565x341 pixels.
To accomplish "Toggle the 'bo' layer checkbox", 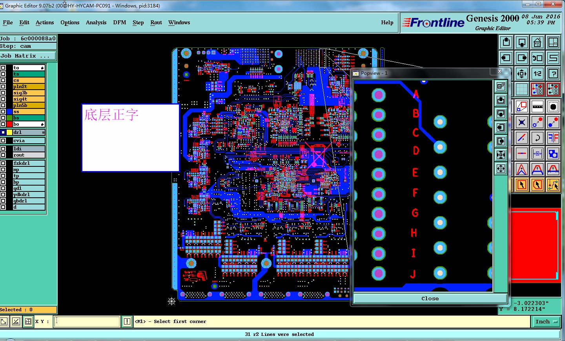I will click(3, 124).
